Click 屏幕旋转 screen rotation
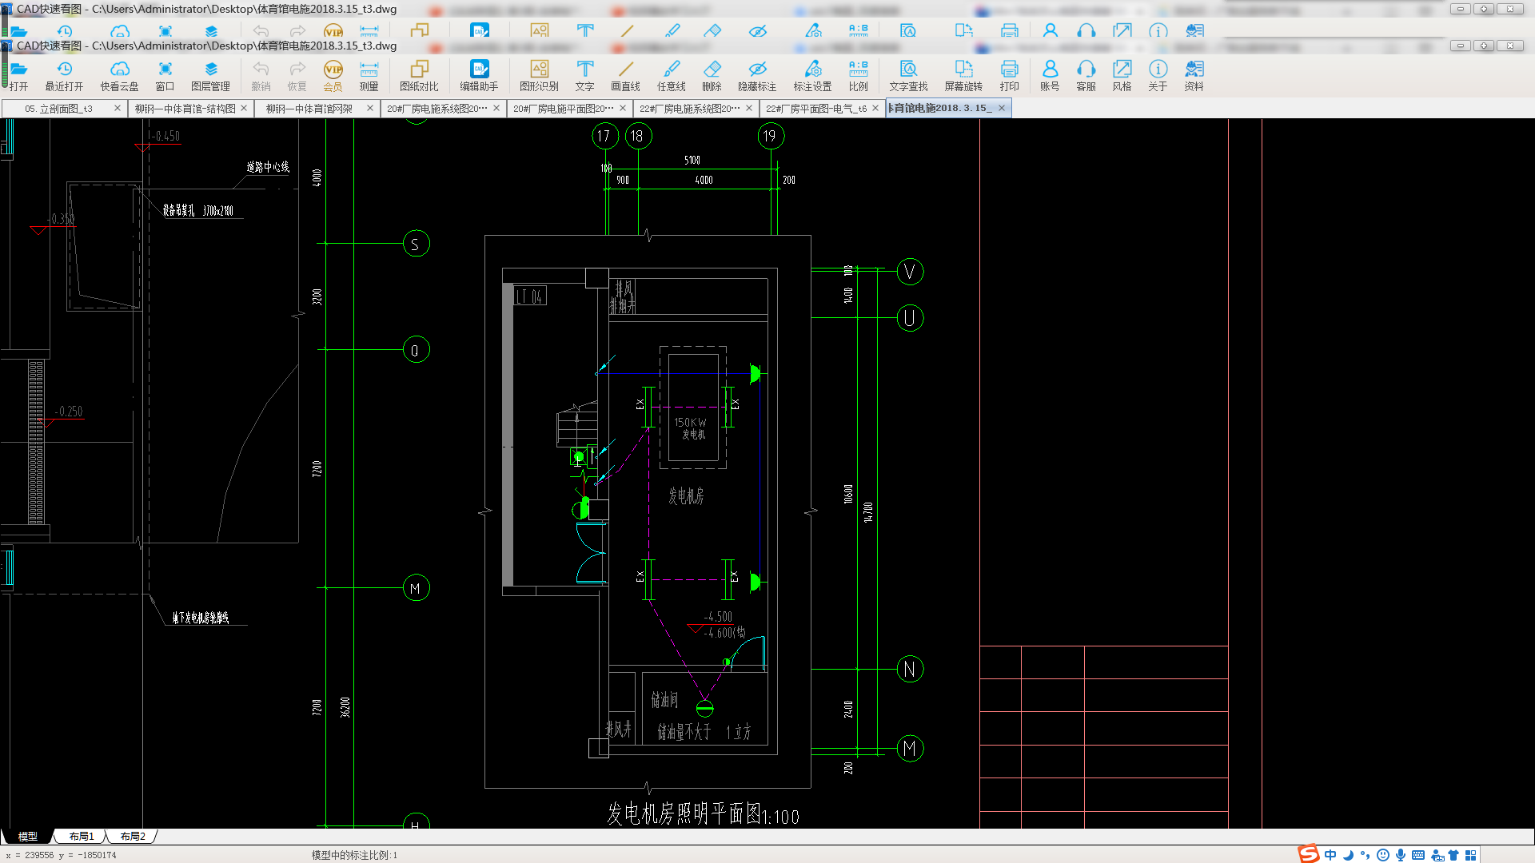This screenshot has height=863, width=1535. pos(963,76)
